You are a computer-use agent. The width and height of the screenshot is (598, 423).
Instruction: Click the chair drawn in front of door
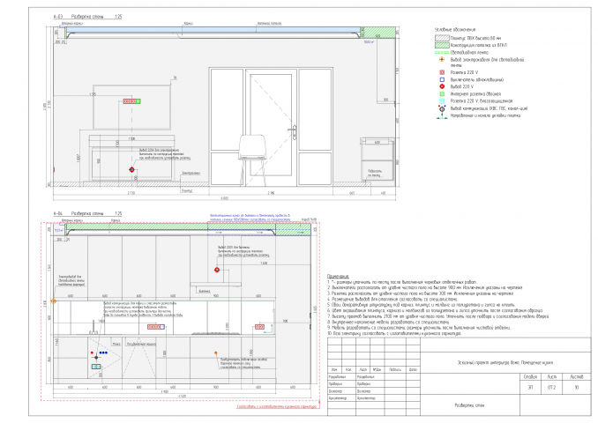252,160
